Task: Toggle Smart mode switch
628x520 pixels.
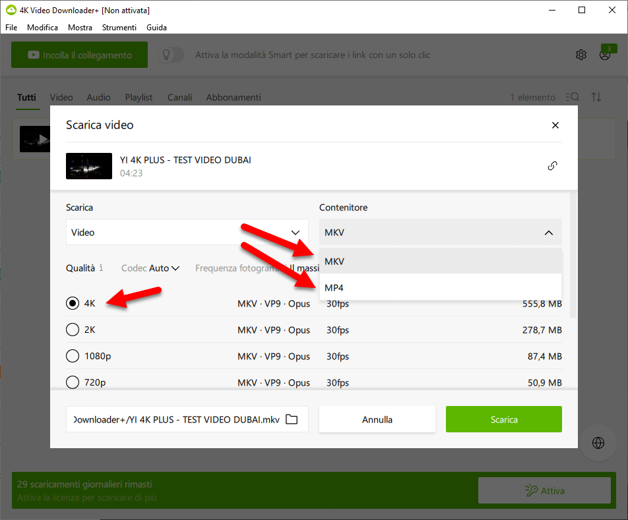Action: [172, 55]
